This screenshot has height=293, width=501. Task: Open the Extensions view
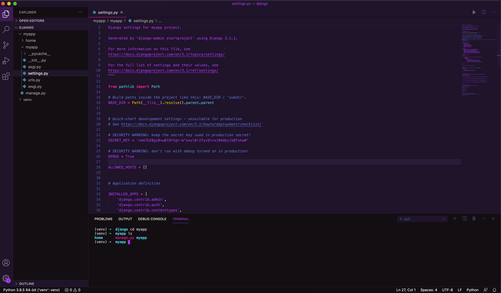(6, 76)
